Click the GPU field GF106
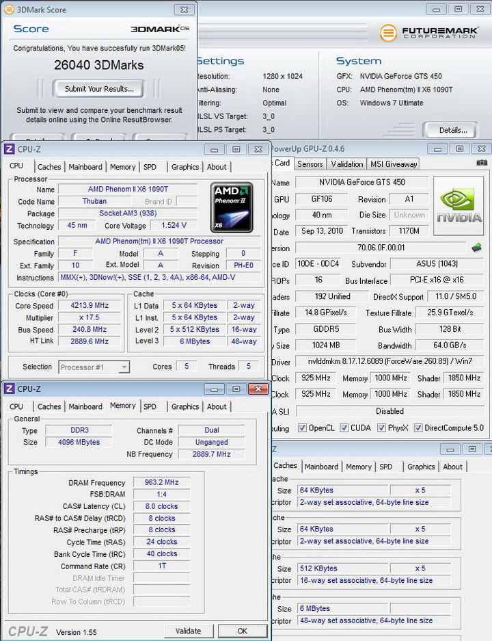This screenshot has width=492, height=641. click(x=322, y=199)
